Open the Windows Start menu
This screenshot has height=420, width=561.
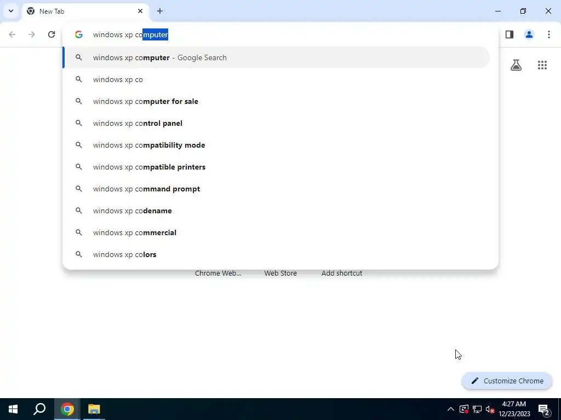click(13, 409)
